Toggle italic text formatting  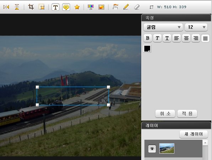157,38
